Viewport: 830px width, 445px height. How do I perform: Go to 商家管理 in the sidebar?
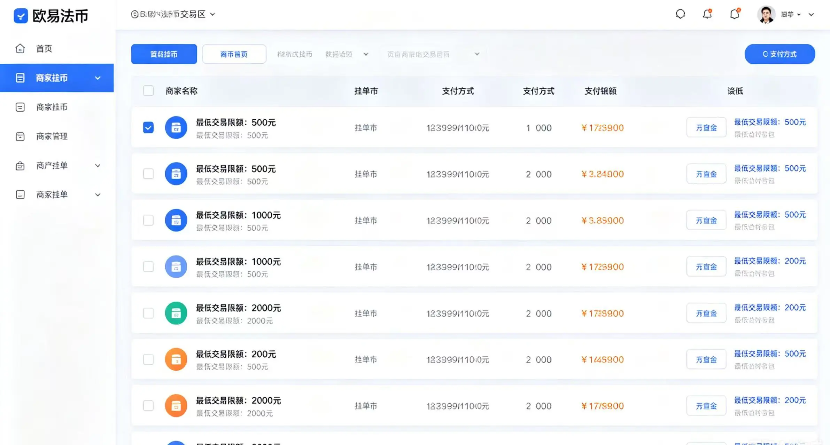[52, 136]
